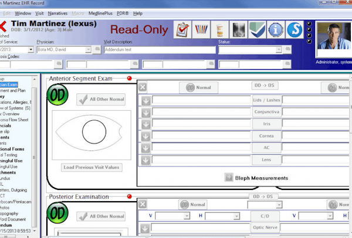Click the green OD eye icon in Anterior Segment
This screenshot has width=352, height=238.
click(57, 94)
